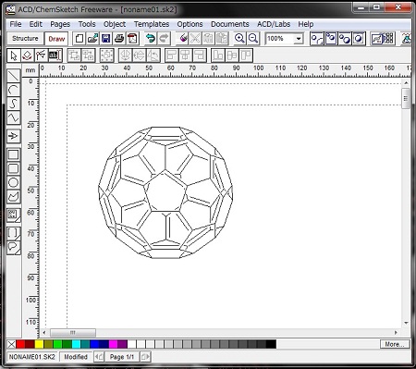The image size is (416, 369).
Task: Print the page with printer icon
Action: 119,39
